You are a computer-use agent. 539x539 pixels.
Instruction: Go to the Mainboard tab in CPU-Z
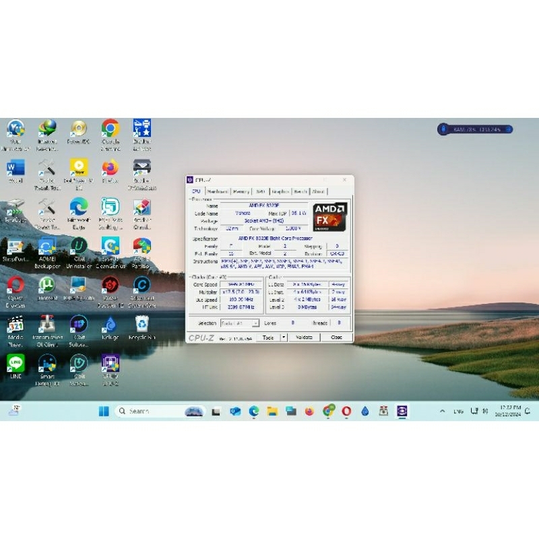pos(218,191)
